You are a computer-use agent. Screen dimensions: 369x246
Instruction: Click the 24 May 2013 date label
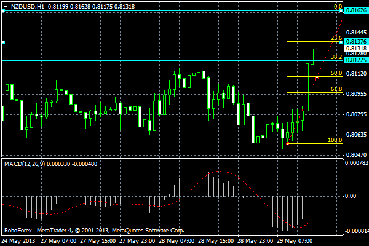18,241
